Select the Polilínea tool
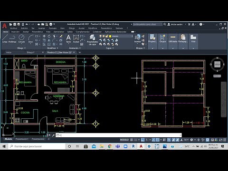The image size is (228, 171). 12,38
